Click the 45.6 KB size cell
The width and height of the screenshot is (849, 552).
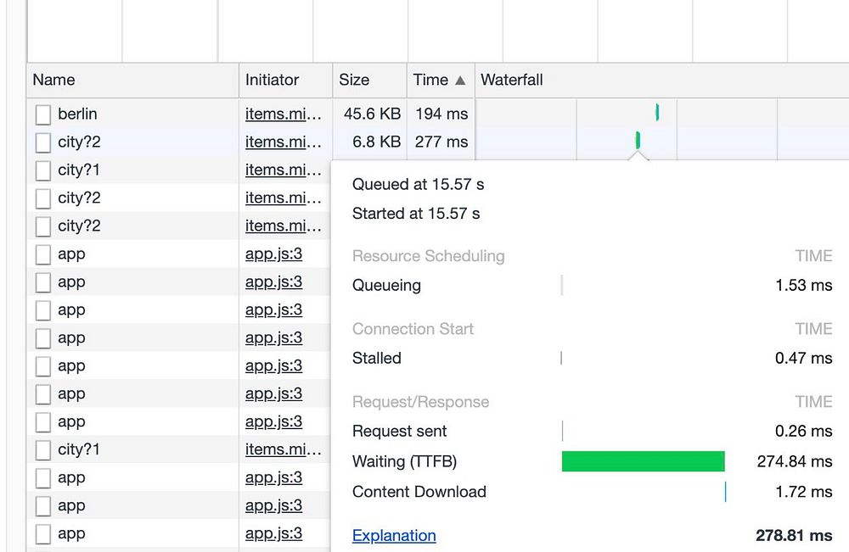tap(372, 114)
